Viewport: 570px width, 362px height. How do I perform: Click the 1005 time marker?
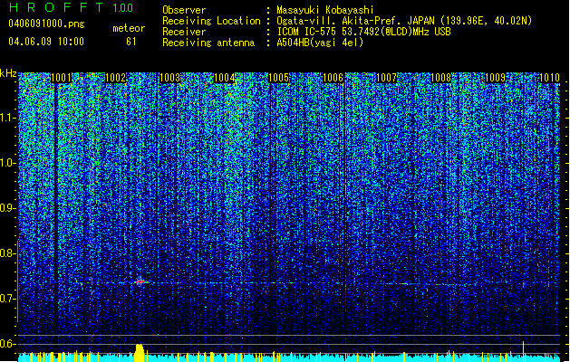click(278, 78)
